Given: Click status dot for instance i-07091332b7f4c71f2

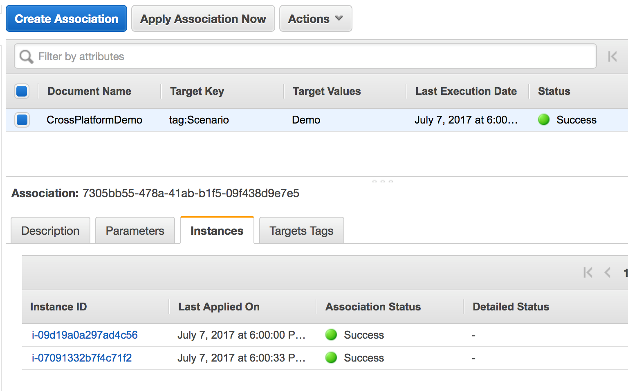Looking at the screenshot, I should tap(331, 358).
